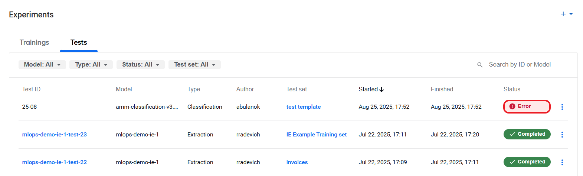The height and width of the screenshot is (176, 583).
Task: Expand the Model: All filter
Action: pyautogui.click(x=42, y=65)
